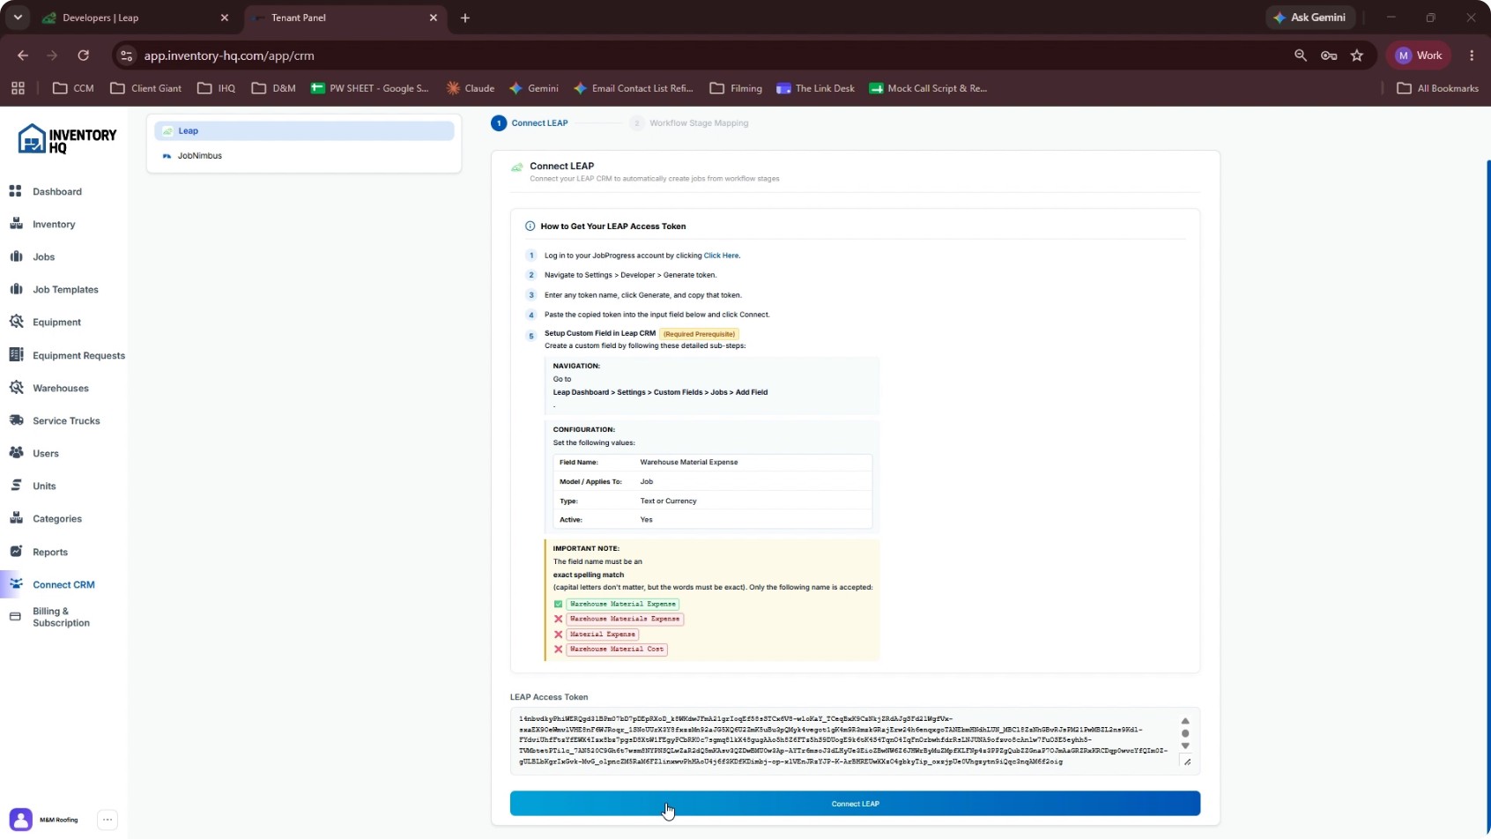Click the Connect LEAP step indicator

coord(530,123)
